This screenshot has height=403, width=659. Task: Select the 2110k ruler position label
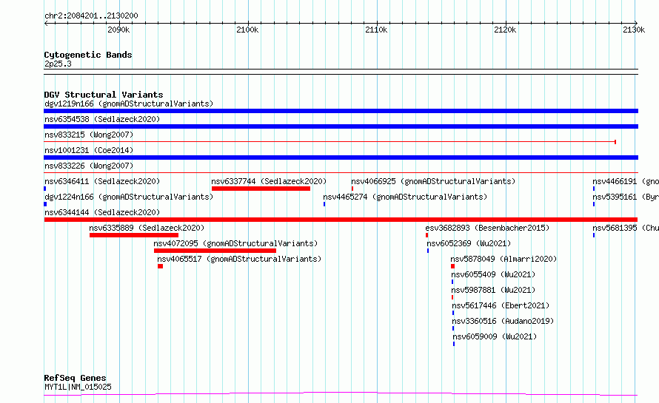tap(376, 30)
